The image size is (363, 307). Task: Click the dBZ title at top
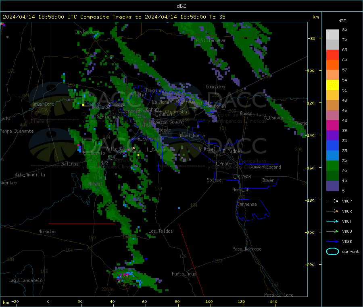(181, 6)
